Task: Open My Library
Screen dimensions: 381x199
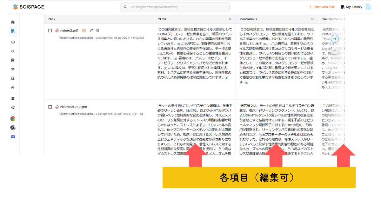Action: pos(351,7)
